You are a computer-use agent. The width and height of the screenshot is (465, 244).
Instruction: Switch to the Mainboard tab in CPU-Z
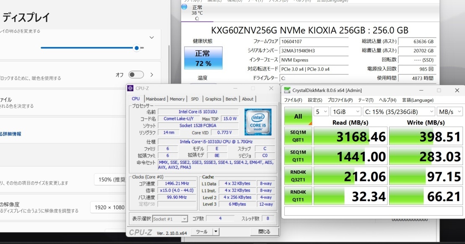[x=156, y=99]
